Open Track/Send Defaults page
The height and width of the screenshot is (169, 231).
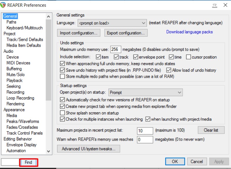[25, 39]
